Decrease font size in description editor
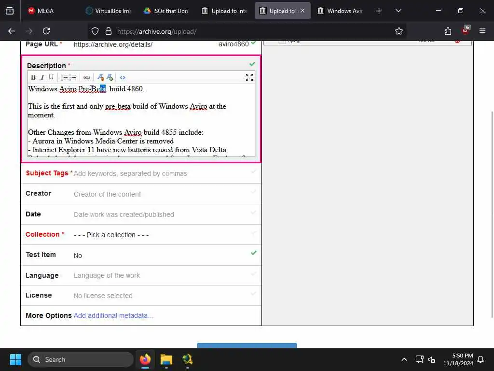Screen dimensions: 494x371 [100, 77]
